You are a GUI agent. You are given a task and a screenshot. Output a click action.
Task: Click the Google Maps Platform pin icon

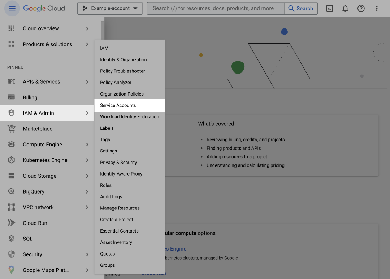pyautogui.click(x=12, y=270)
